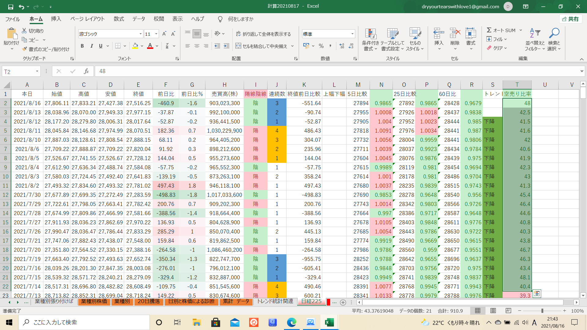587x330 pixels.
Task: Click the Save icon in title bar
Action: click(11, 6)
